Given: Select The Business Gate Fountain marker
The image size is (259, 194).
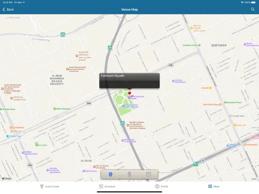Looking at the screenshot, I should [123, 106].
